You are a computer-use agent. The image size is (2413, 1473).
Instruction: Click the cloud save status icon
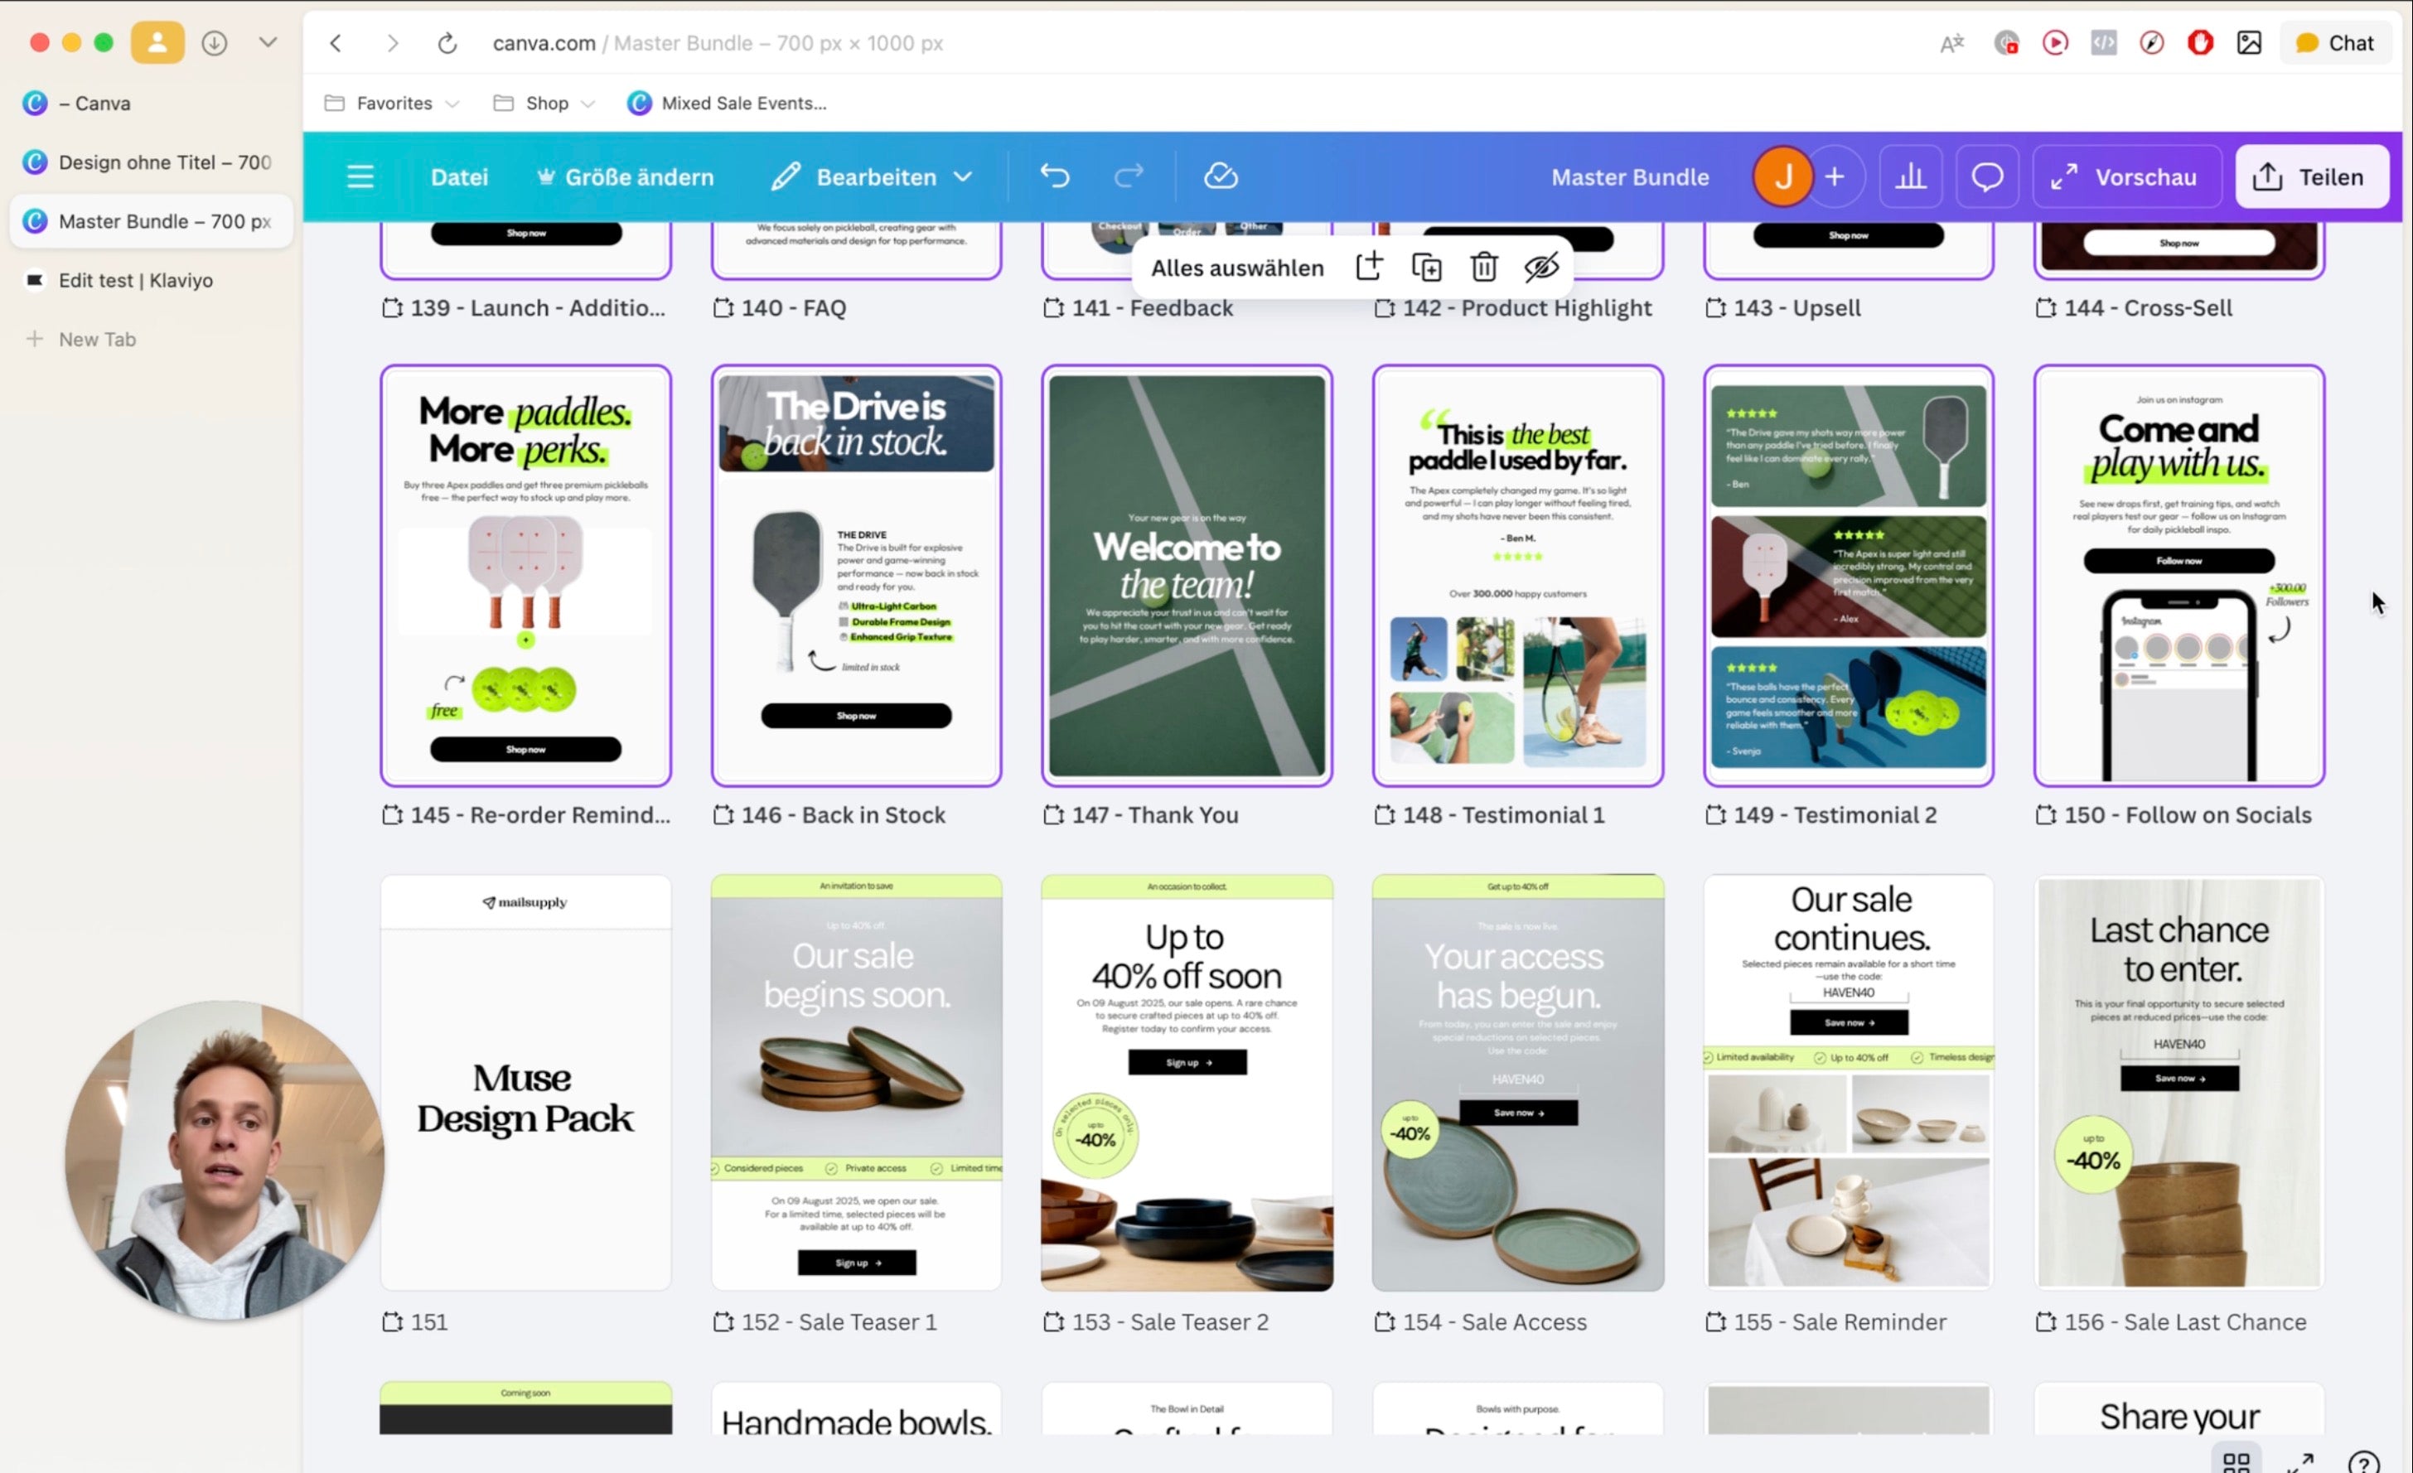tap(1221, 176)
